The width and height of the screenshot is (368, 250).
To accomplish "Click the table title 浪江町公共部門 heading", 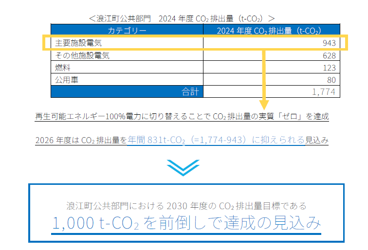I will (x=182, y=18).
